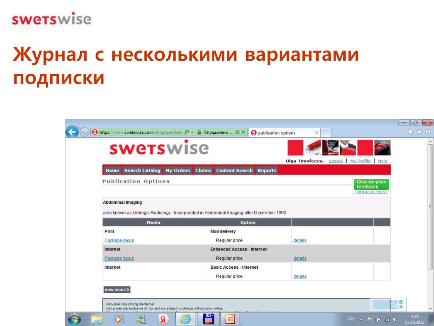
Task: Click the network signal tray icon
Action: (x=387, y=319)
